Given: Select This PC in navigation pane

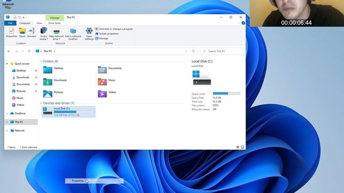Looking at the screenshot, I should (x=19, y=122).
